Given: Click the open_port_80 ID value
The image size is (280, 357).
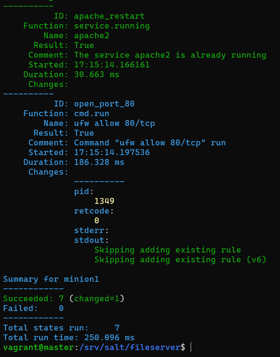Looking at the screenshot, I should (104, 104).
